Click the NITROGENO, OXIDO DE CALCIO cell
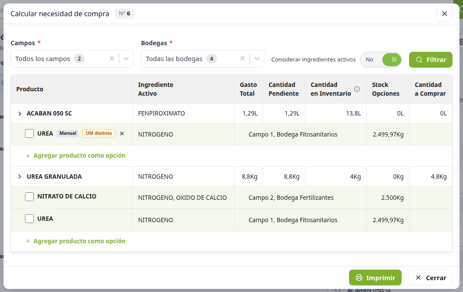 [182, 198]
